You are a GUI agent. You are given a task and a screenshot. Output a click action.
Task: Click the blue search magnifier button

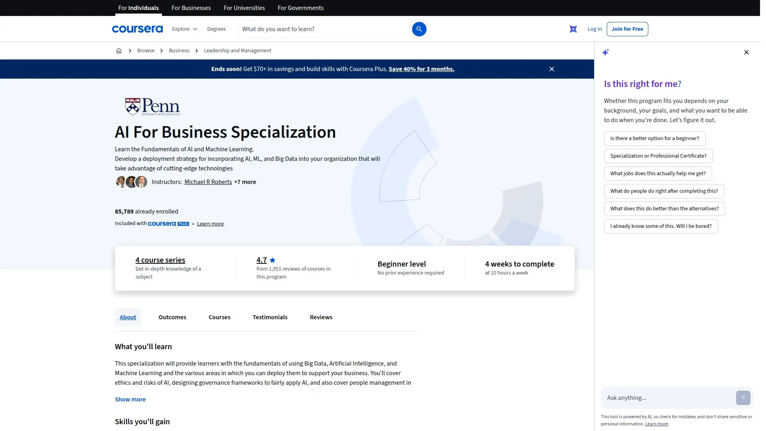click(x=419, y=29)
